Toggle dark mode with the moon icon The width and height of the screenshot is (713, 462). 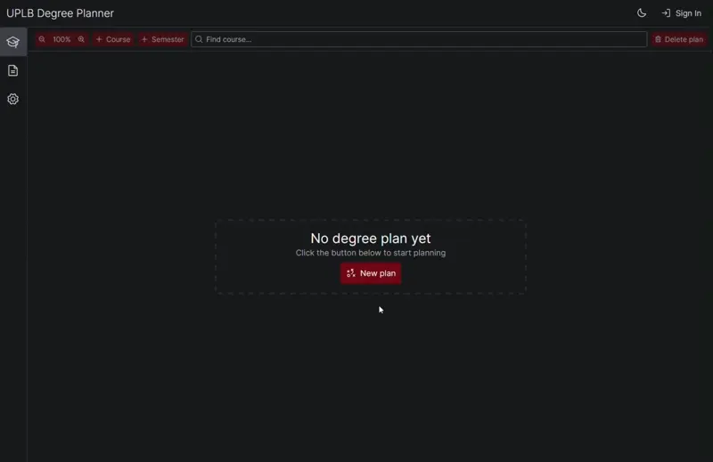(x=641, y=13)
